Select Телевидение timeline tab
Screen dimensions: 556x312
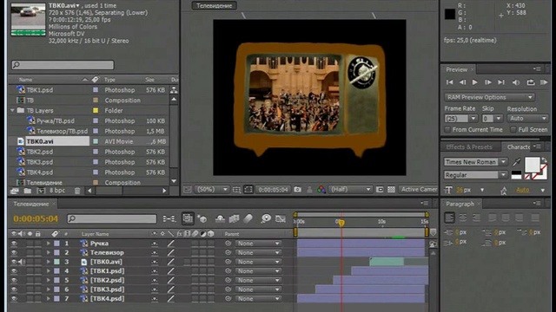pos(31,205)
